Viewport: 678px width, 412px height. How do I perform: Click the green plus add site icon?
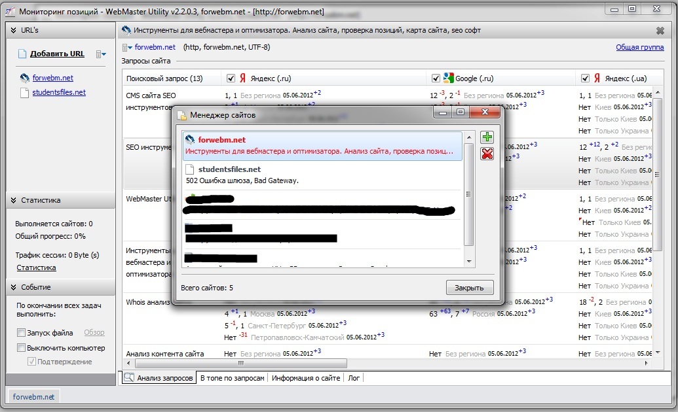click(487, 137)
